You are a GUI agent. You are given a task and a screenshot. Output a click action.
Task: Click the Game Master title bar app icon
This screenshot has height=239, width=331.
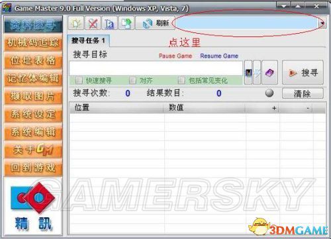pos(7,8)
